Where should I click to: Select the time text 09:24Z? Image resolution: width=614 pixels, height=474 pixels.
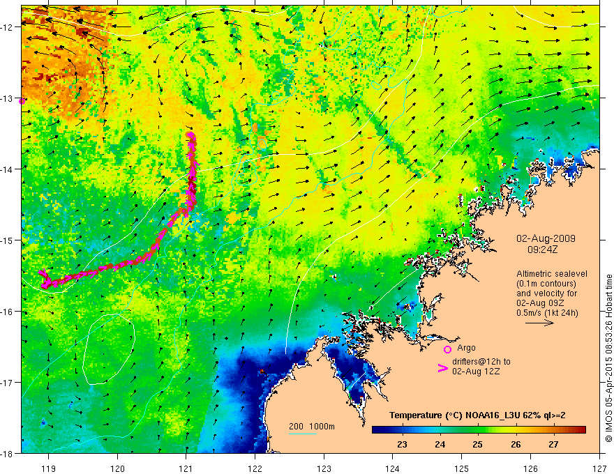click(x=543, y=249)
